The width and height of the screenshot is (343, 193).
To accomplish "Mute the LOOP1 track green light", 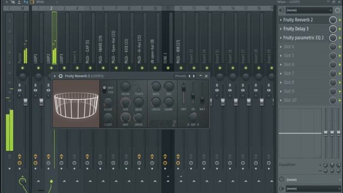I will click(x=38, y=68).
